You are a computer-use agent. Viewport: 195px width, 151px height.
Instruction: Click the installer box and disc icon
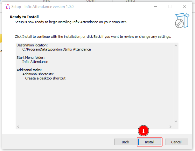(182, 21)
